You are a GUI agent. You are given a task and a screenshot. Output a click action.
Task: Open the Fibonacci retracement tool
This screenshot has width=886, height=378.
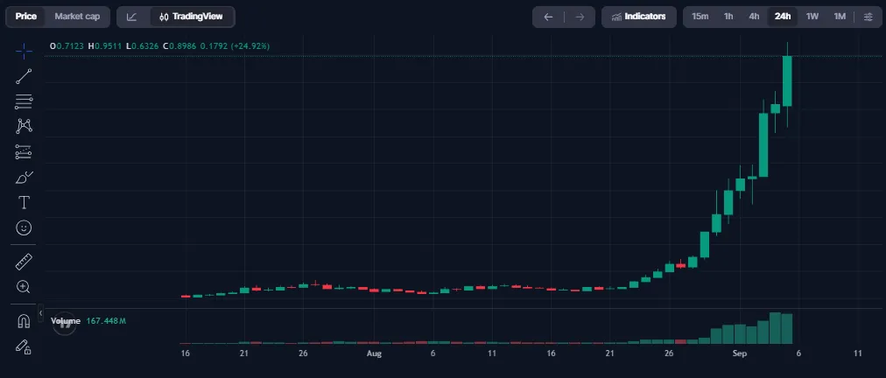[x=24, y=101]
